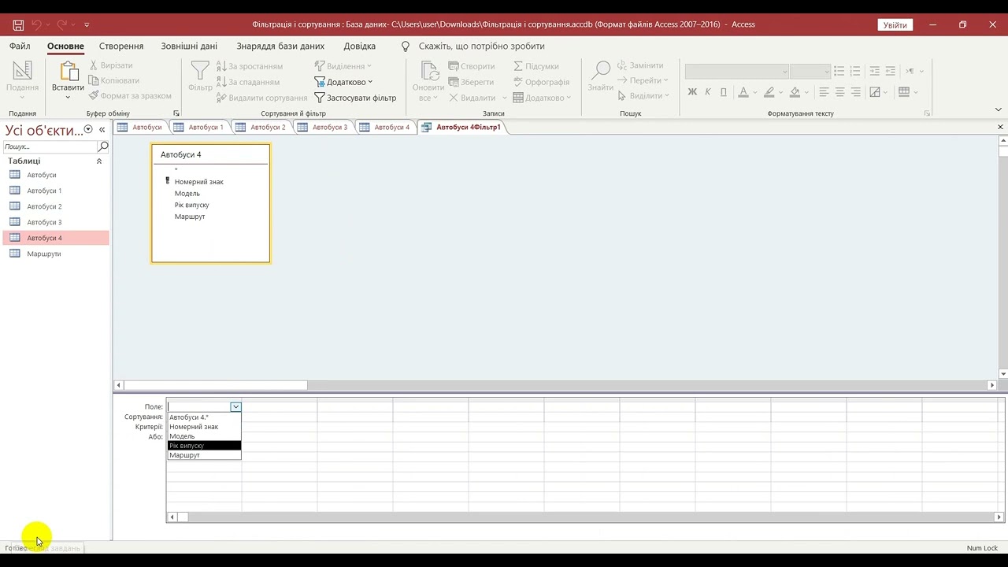This screenshot has width=1008, height=567.
Task: Sort descending with За спаданням
Action: (x=247, y=82)
